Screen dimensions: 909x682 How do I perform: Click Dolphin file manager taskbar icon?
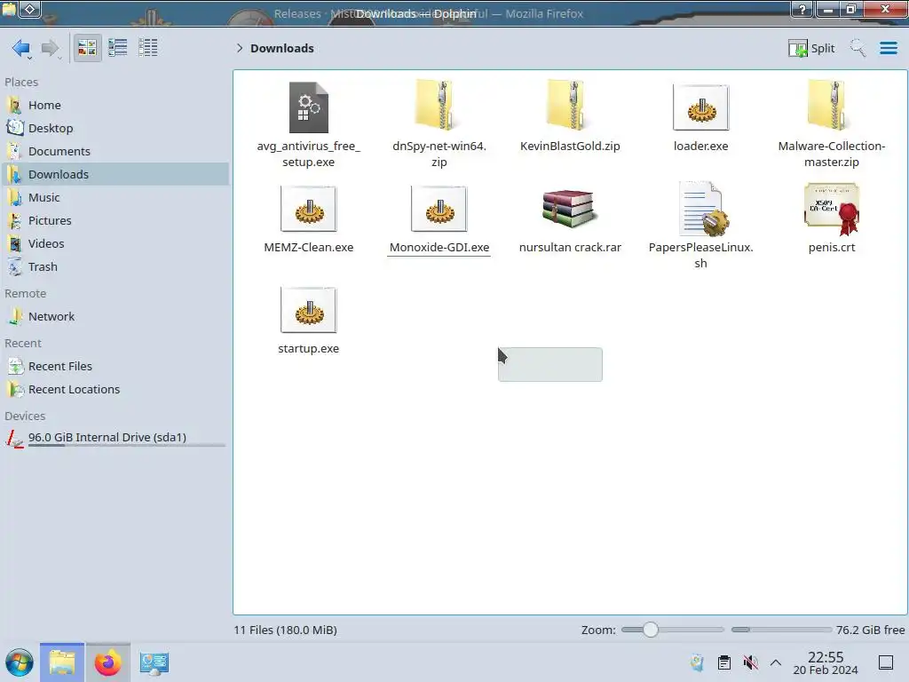62,662
